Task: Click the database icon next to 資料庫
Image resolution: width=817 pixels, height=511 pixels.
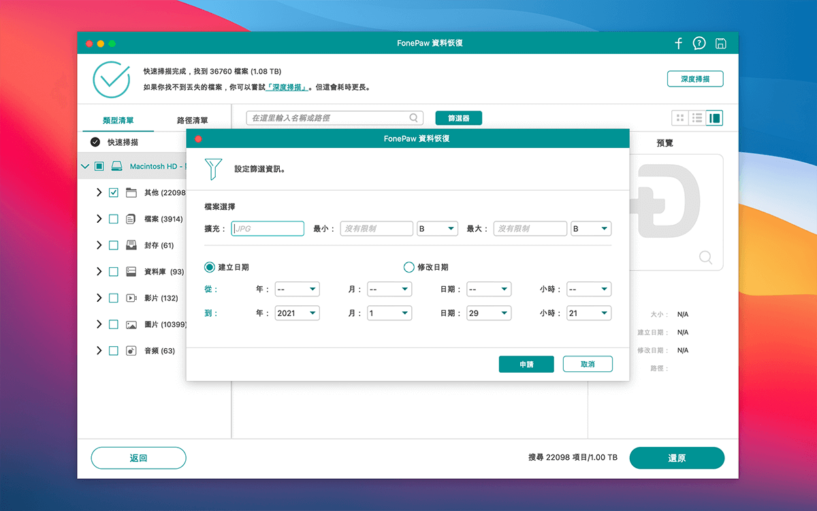Action: coord(131,271)
